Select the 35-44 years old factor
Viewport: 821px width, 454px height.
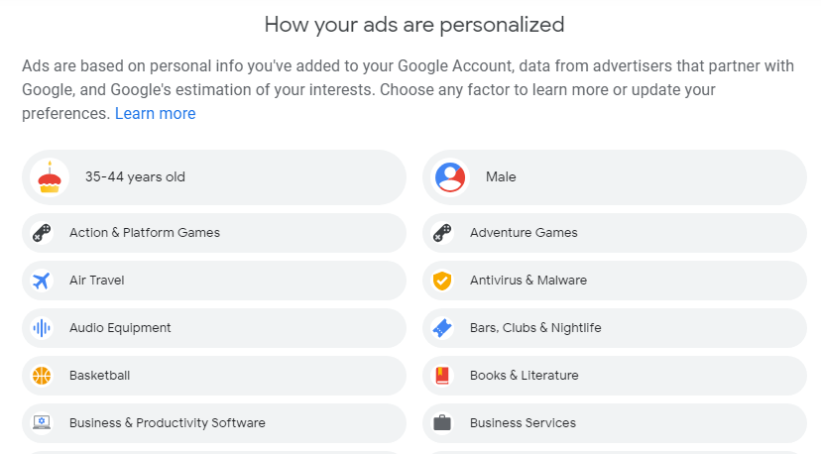[x=135, y=177]
